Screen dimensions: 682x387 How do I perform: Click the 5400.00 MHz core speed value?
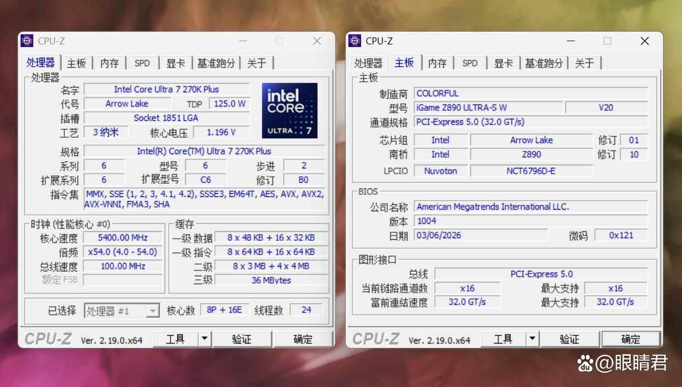click(x=123, y=238)
